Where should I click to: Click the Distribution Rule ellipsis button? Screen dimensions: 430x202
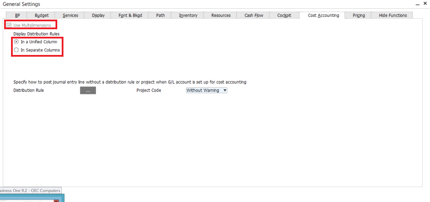click(x=88, y=90)
